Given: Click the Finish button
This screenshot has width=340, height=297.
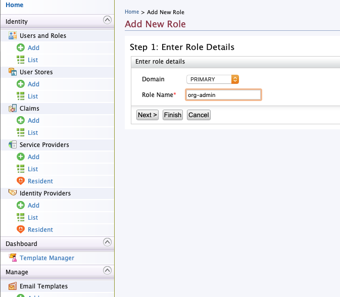Looking at the screenshot, I should point(173,115).
